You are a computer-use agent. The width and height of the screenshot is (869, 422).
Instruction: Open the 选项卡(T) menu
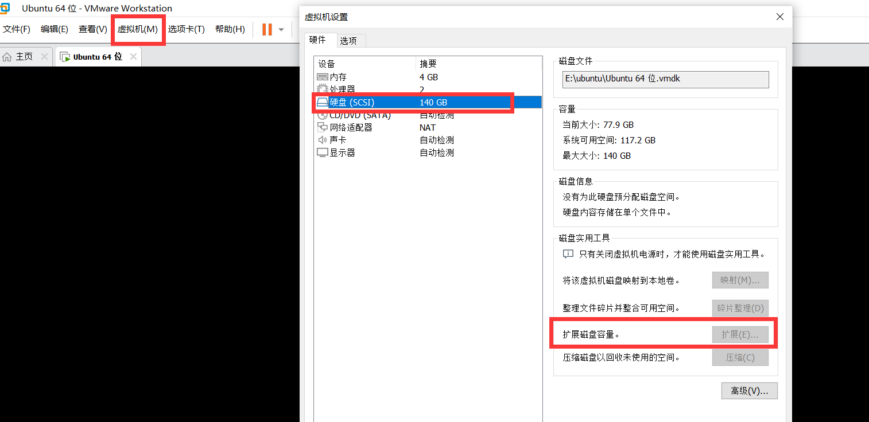(187, 29)
